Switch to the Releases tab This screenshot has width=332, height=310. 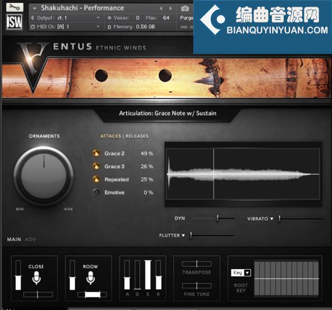point(137,136)
